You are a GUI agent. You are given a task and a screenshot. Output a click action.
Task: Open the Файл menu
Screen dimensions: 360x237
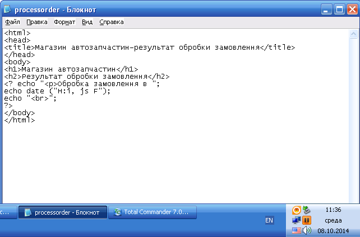click(12, 22)
